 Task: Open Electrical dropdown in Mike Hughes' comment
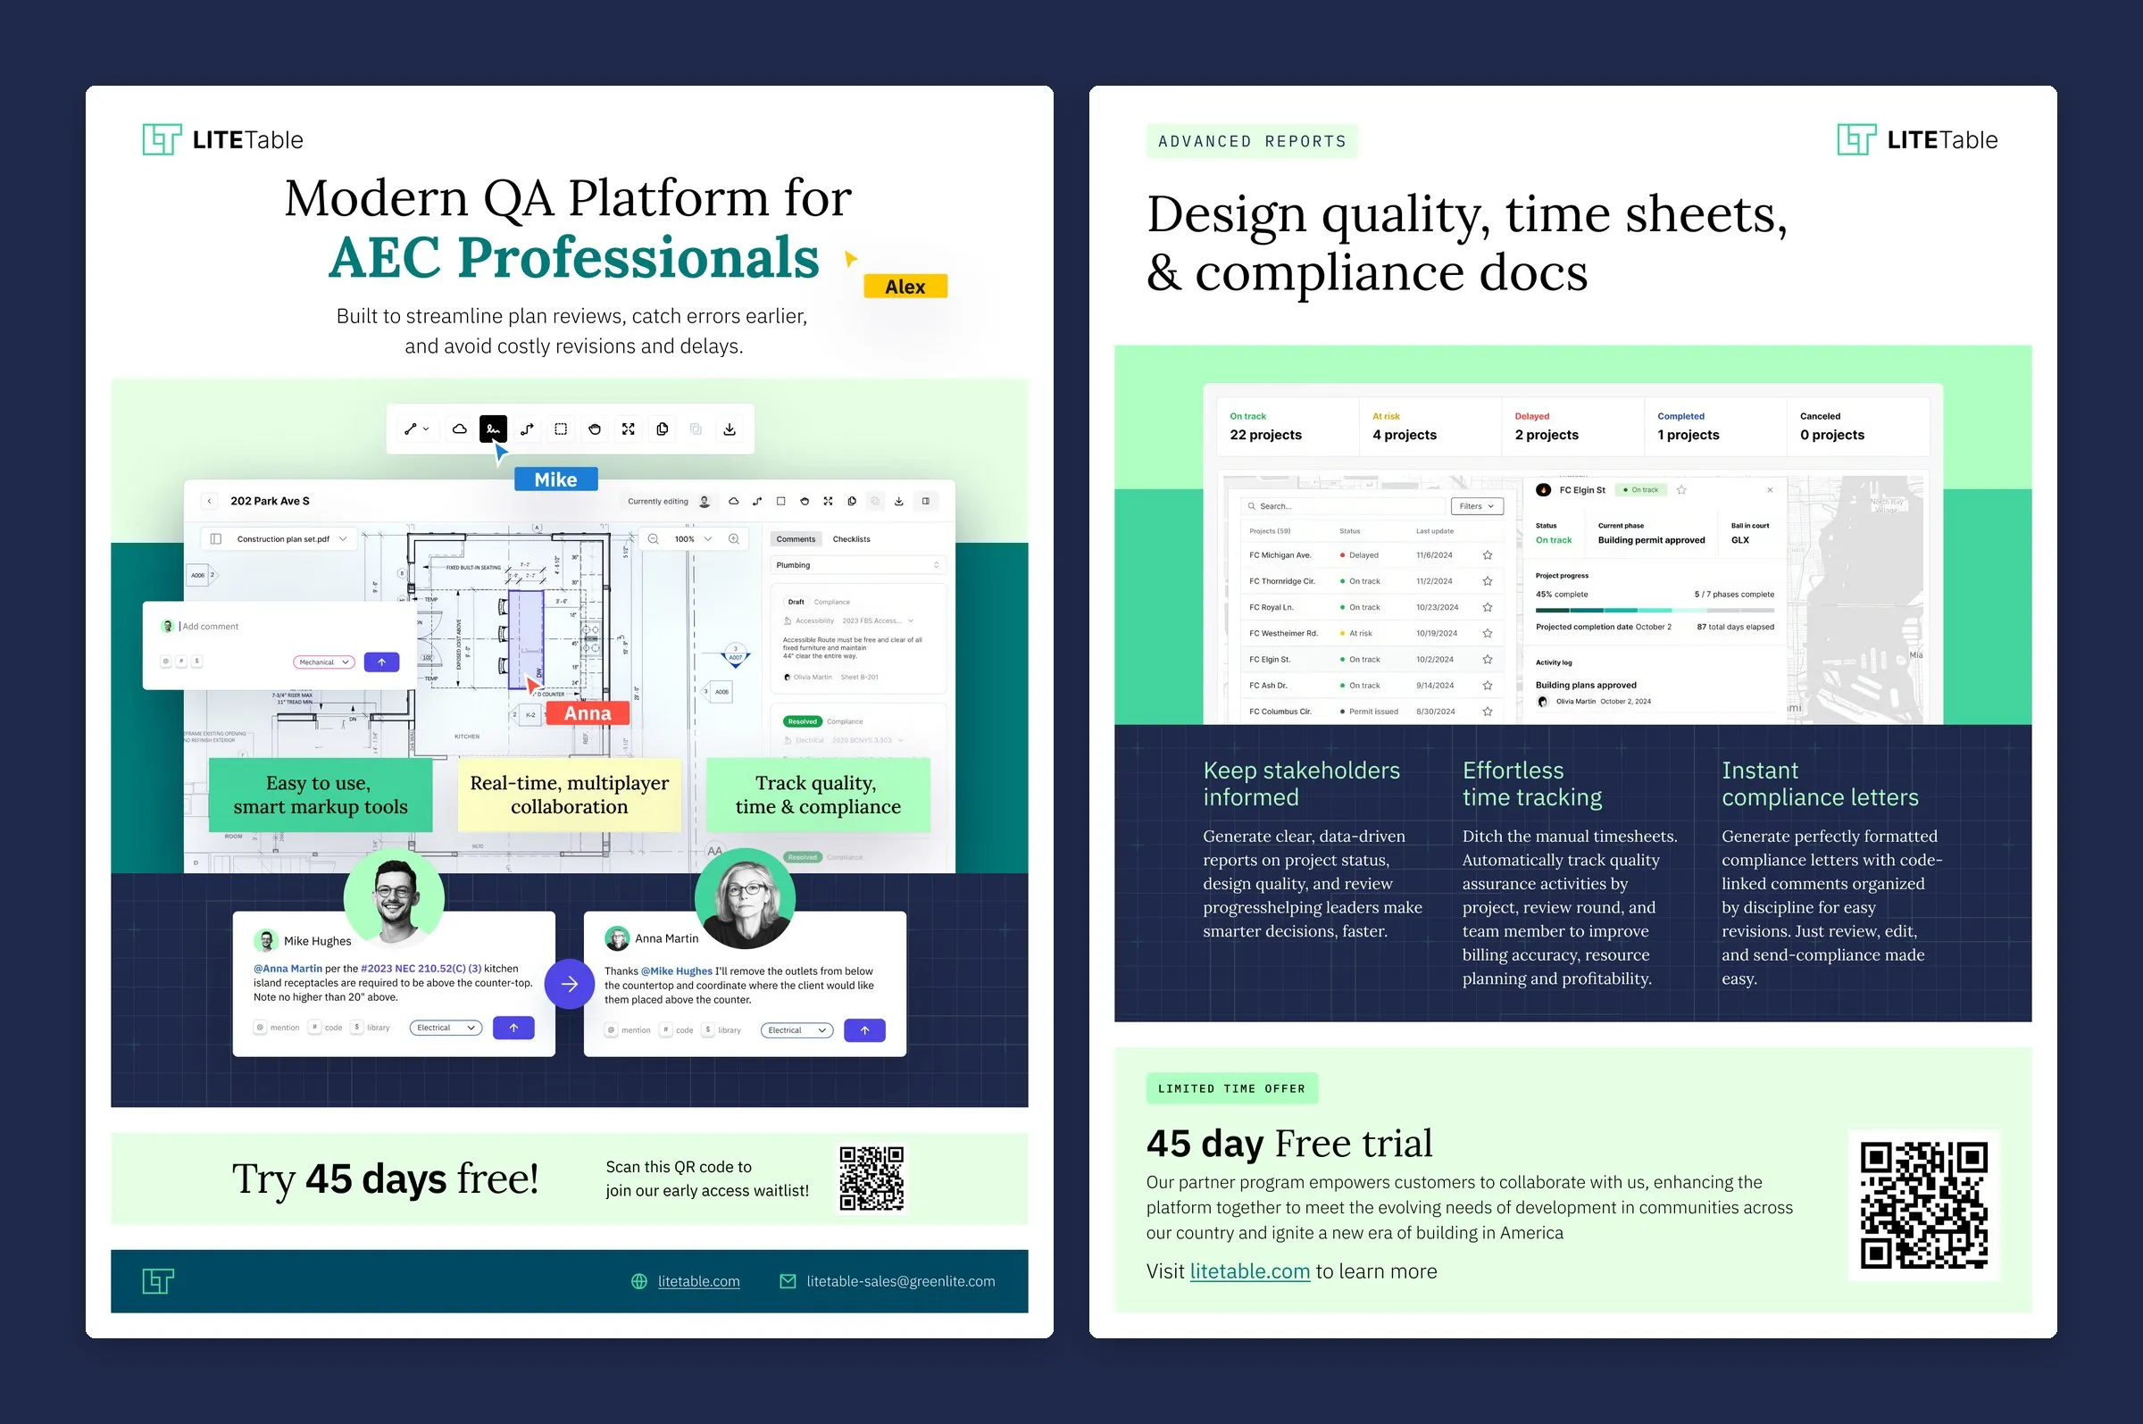click(446, 1027)
